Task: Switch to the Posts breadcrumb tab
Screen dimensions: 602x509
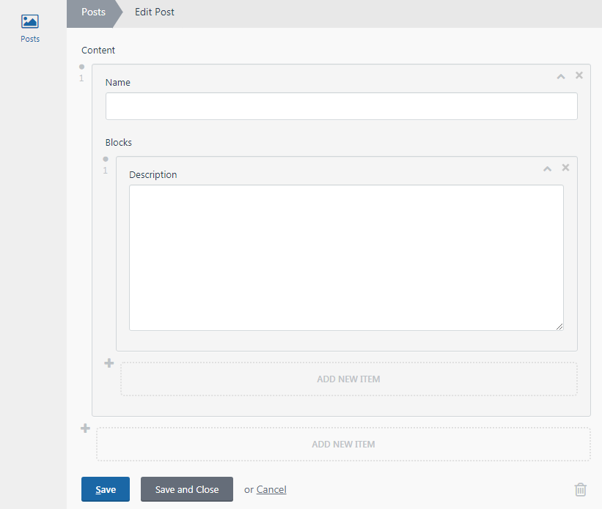Action: 93,12
